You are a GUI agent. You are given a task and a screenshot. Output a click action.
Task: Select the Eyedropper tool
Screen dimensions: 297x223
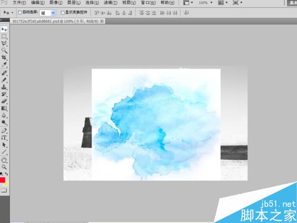point(4,64)
